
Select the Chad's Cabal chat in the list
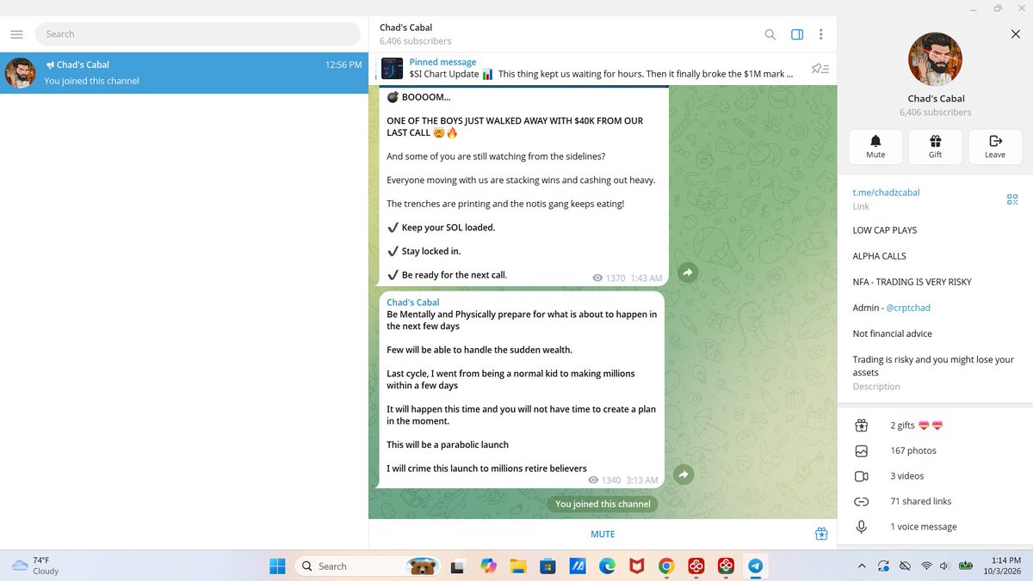pyautogui.click(x=184, y=73)
